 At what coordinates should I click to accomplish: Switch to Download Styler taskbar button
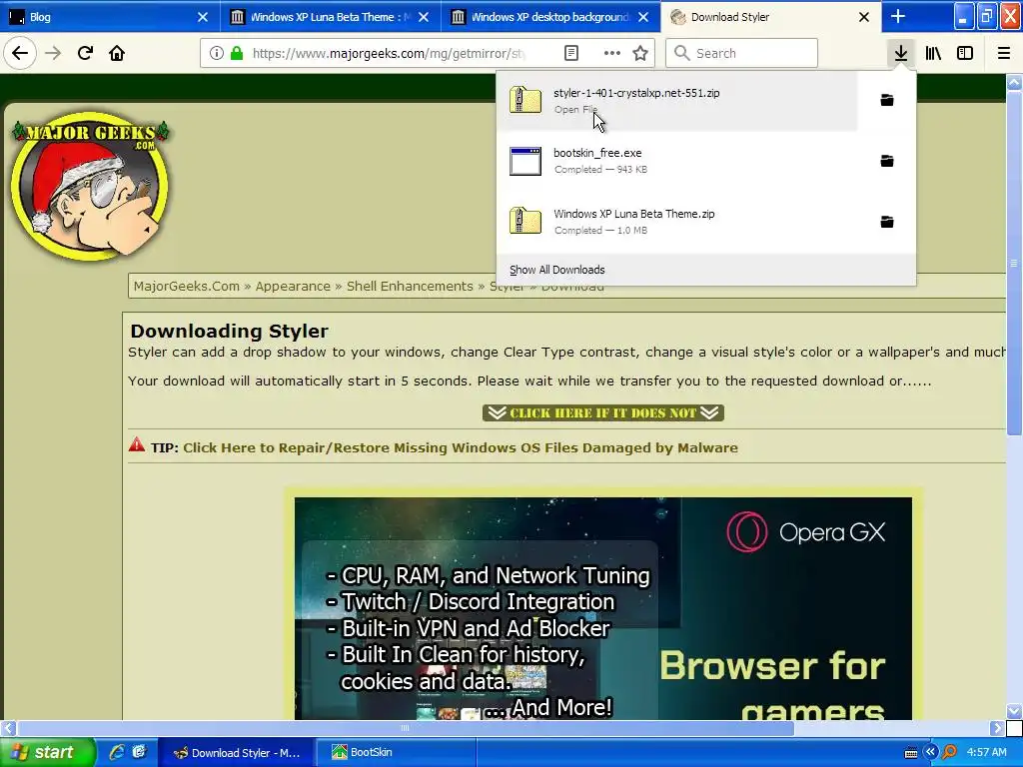coord(237,752)
